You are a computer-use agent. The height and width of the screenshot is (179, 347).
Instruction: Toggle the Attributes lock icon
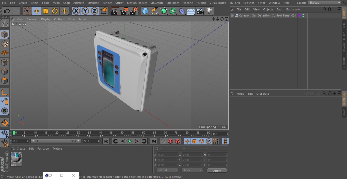pyautogui.click(x=330, y=93)
